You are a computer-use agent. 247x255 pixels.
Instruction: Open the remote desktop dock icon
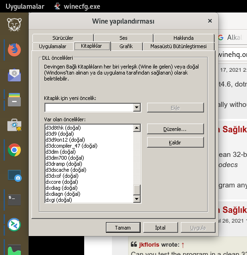[14, 225]
